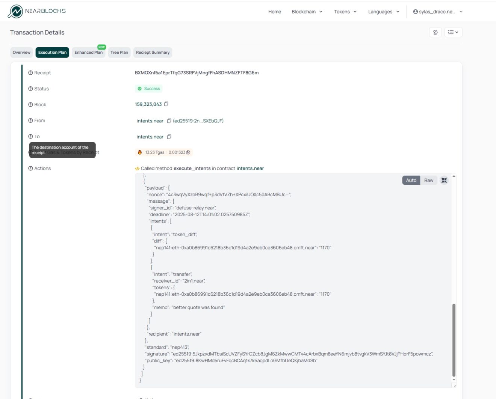
Task: Copy the From account address
Action: click(169, 121)
